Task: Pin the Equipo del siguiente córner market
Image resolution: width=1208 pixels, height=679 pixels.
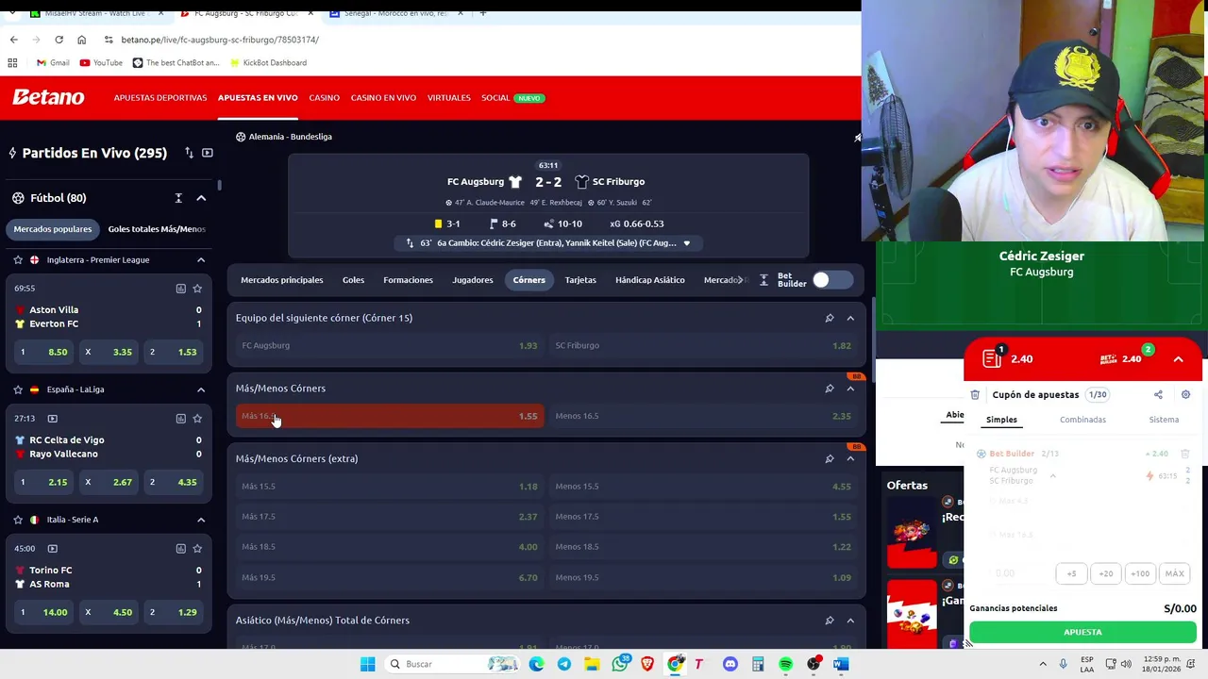Action: tap(830, 318)
